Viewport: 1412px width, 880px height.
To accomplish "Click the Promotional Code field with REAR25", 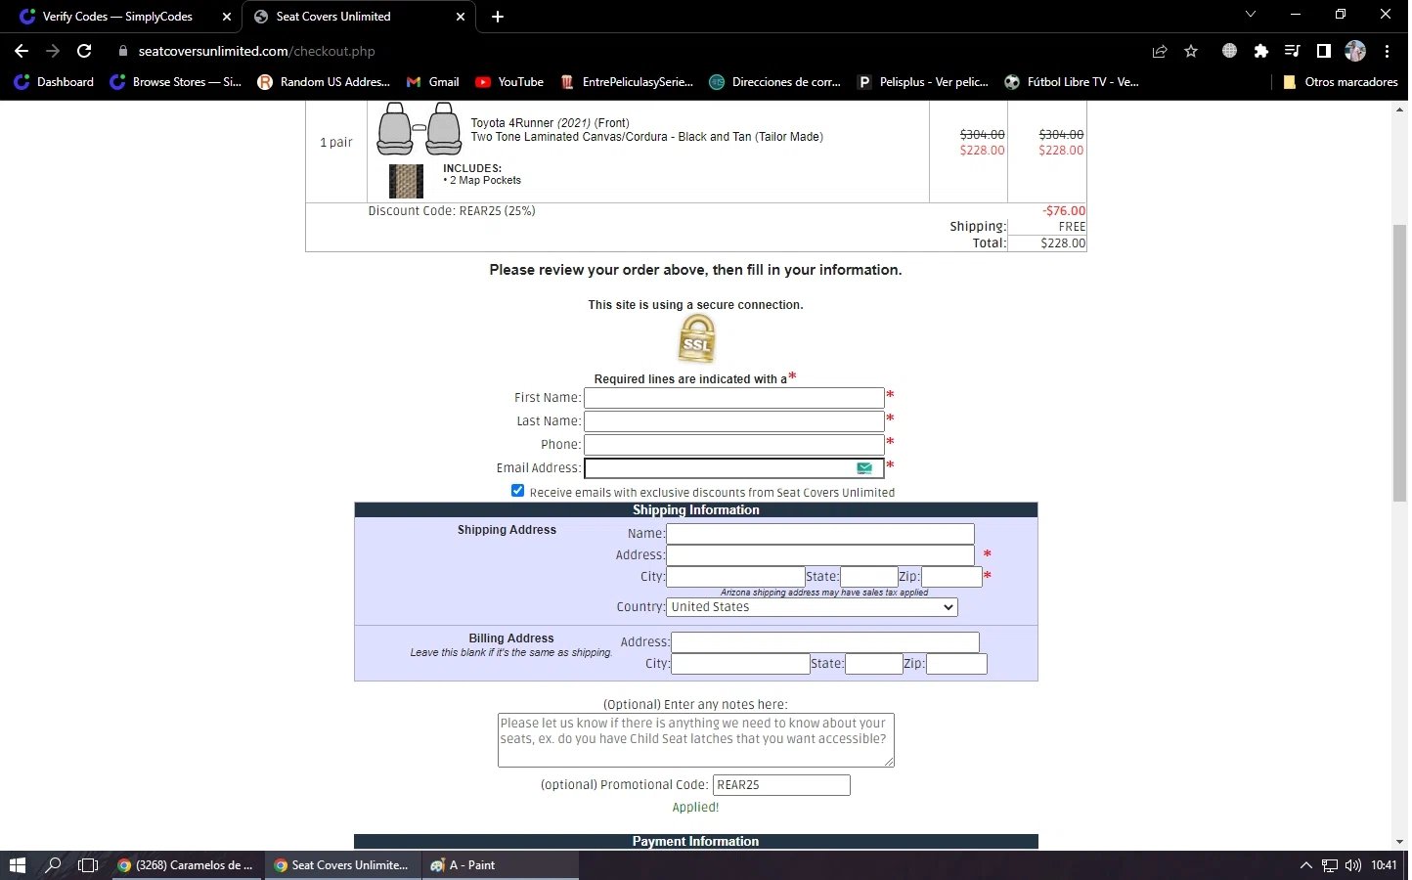I will pyautogui.click(x=781, y=785).
